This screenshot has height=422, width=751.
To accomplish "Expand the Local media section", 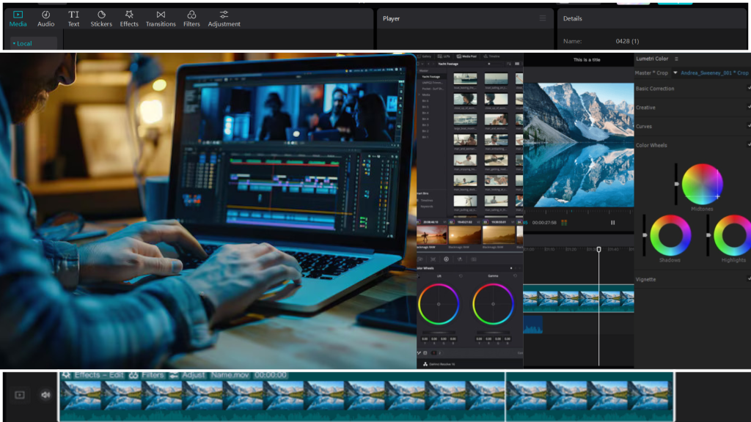I will point(25,44).
